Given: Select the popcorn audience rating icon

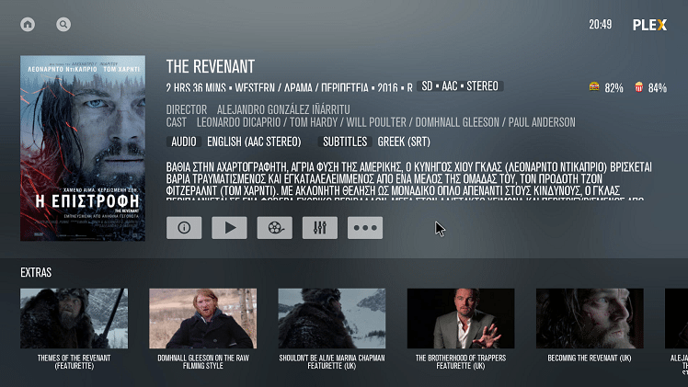Looking at the screenshot, I should tap(639, 86).
